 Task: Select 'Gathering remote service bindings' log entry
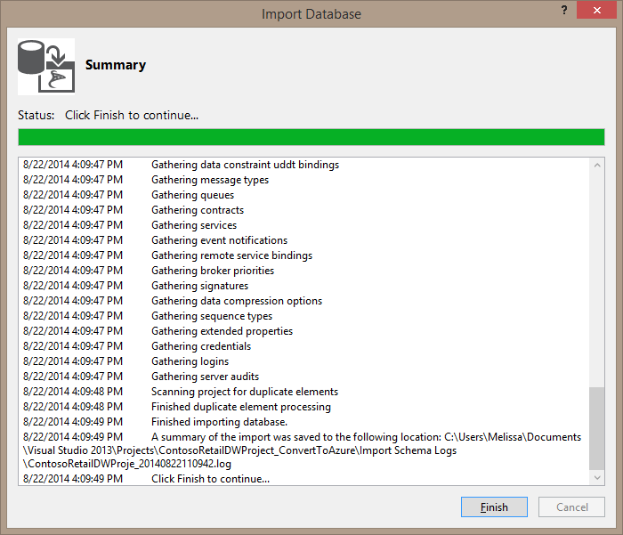point(167,255)
